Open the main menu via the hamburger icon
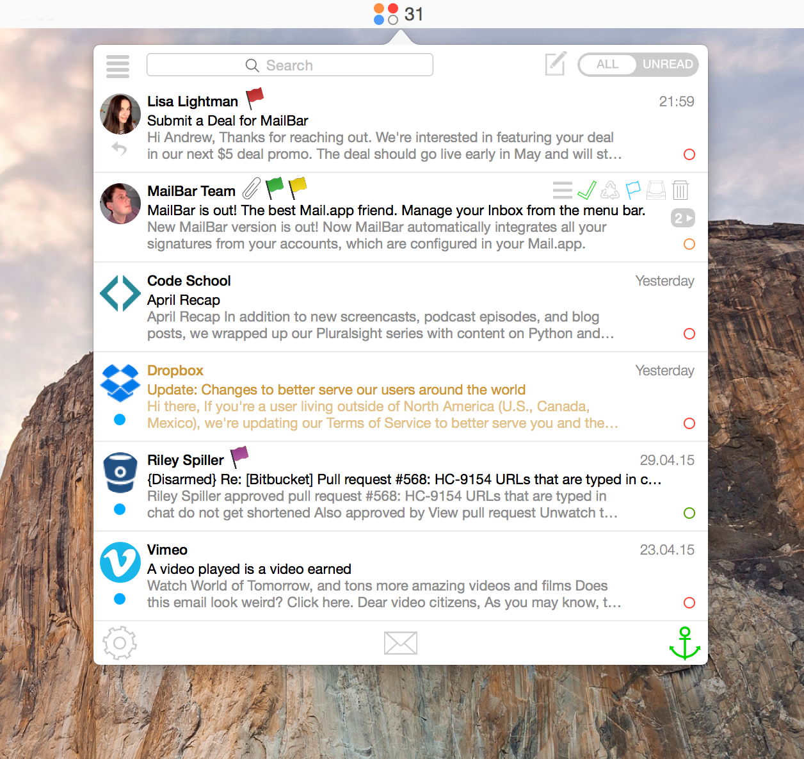804x759 pixels. pyautogui.click(x=118, y=66)
